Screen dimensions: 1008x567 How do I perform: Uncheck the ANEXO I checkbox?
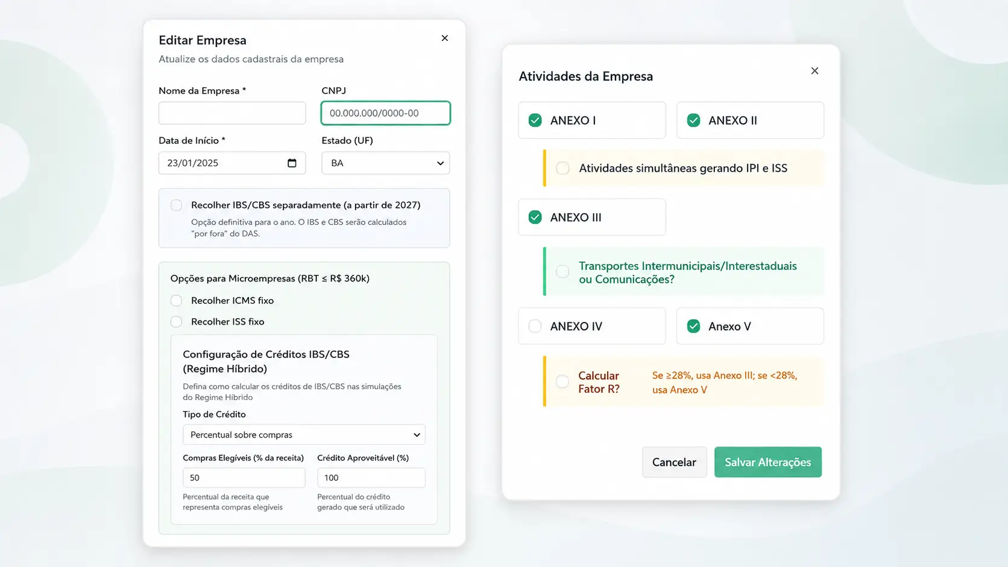click(535, 120)
